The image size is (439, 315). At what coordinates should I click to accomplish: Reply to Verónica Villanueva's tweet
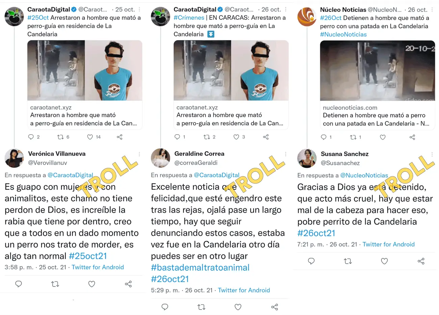tap(19, 284)
